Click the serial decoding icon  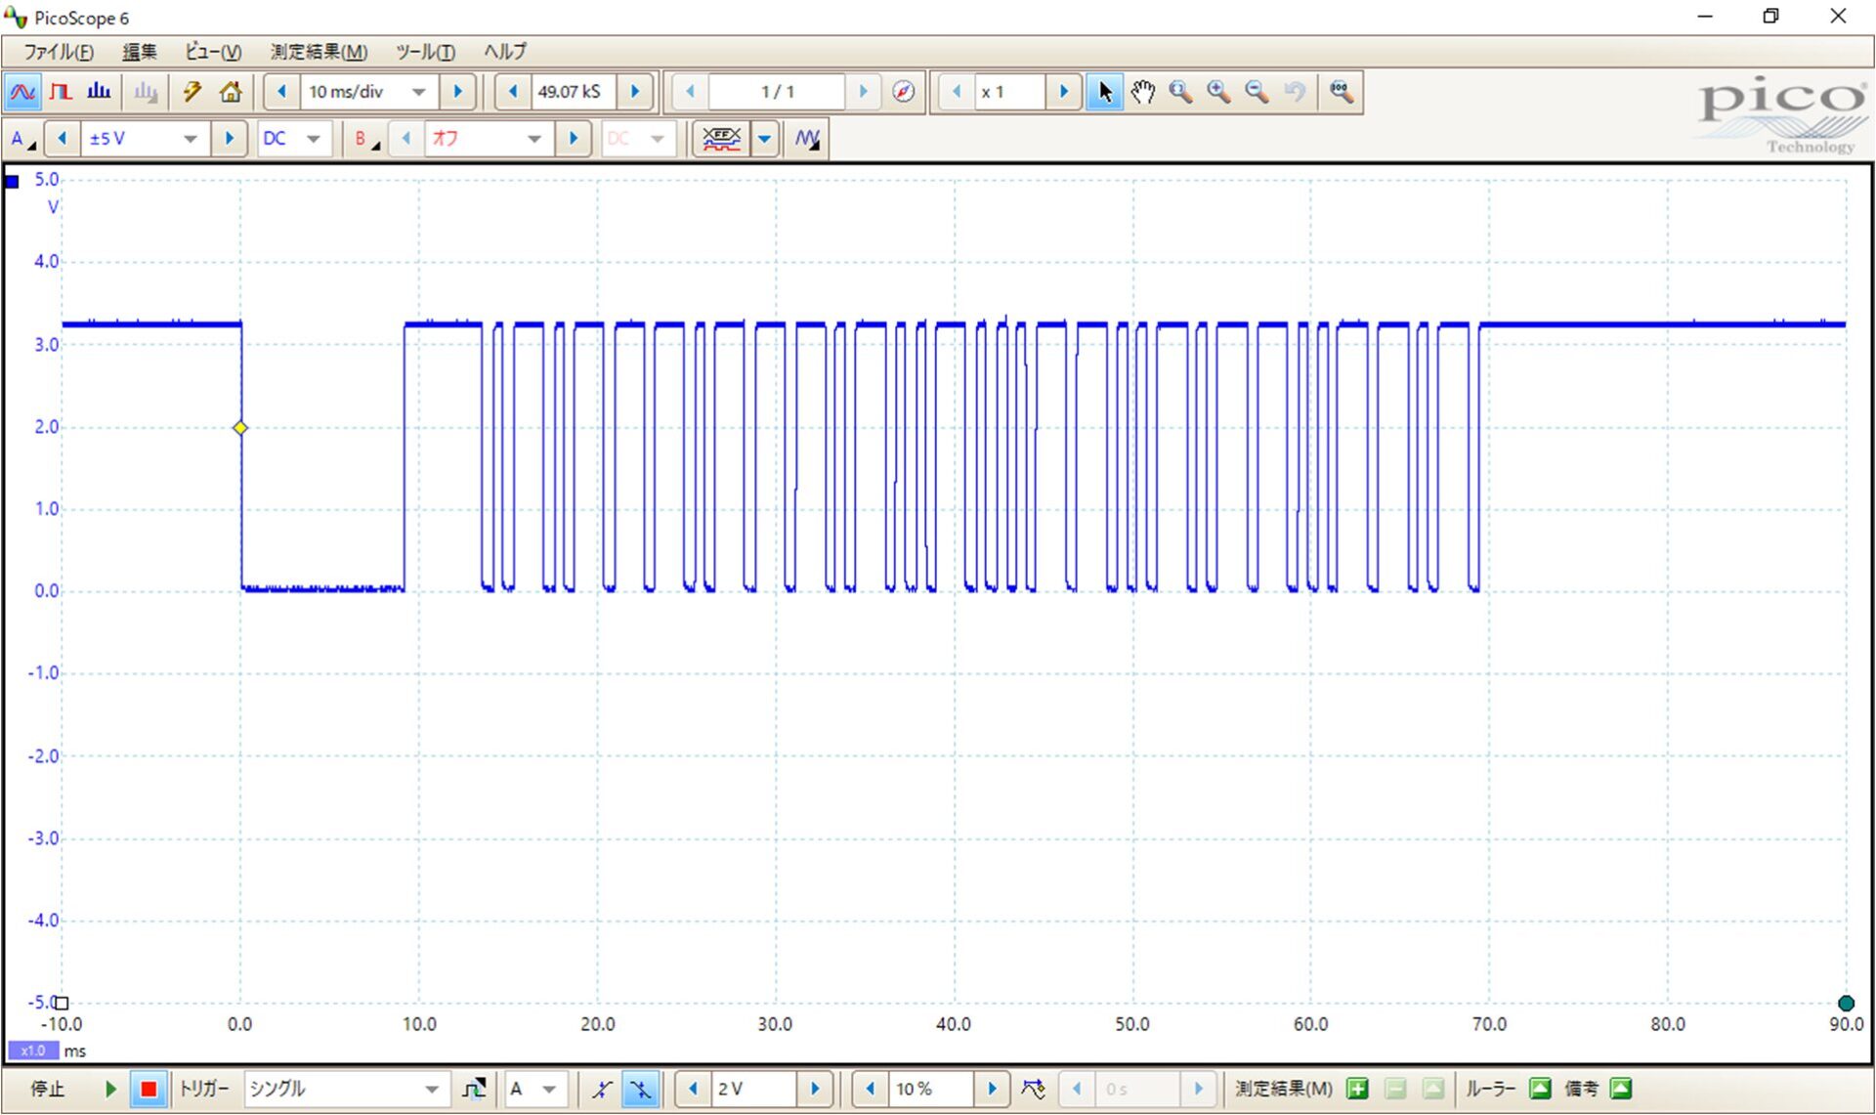[721, 139]
